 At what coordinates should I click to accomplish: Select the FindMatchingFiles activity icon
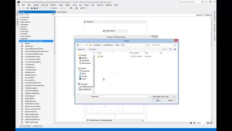pos(22,88)
